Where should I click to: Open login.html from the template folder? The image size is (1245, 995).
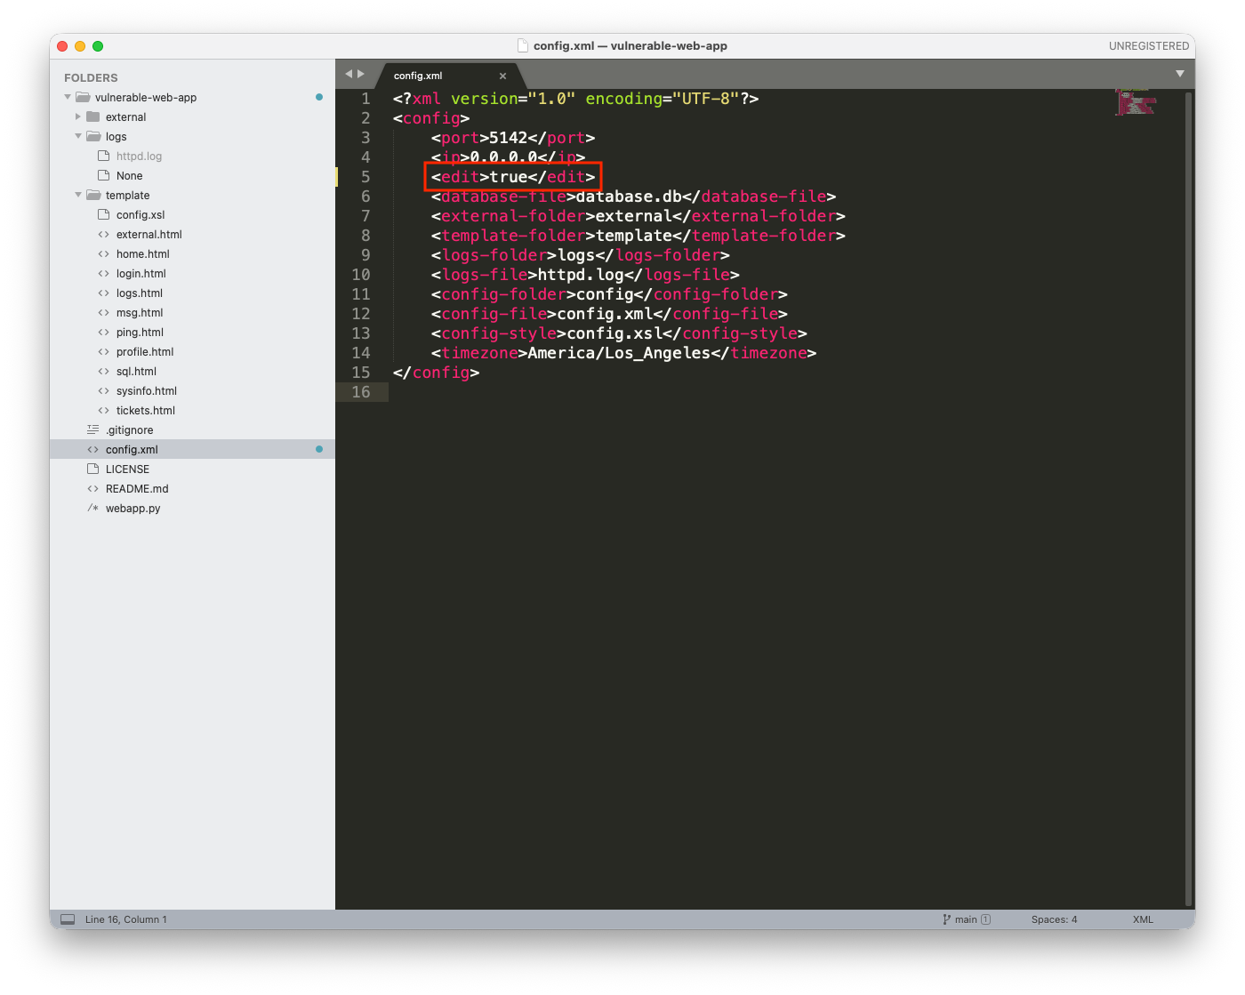click(x=141, y=274)
